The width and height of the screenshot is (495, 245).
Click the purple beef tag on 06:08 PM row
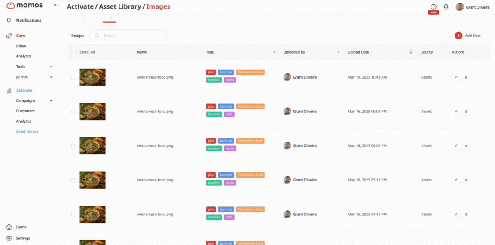[229, 114]
